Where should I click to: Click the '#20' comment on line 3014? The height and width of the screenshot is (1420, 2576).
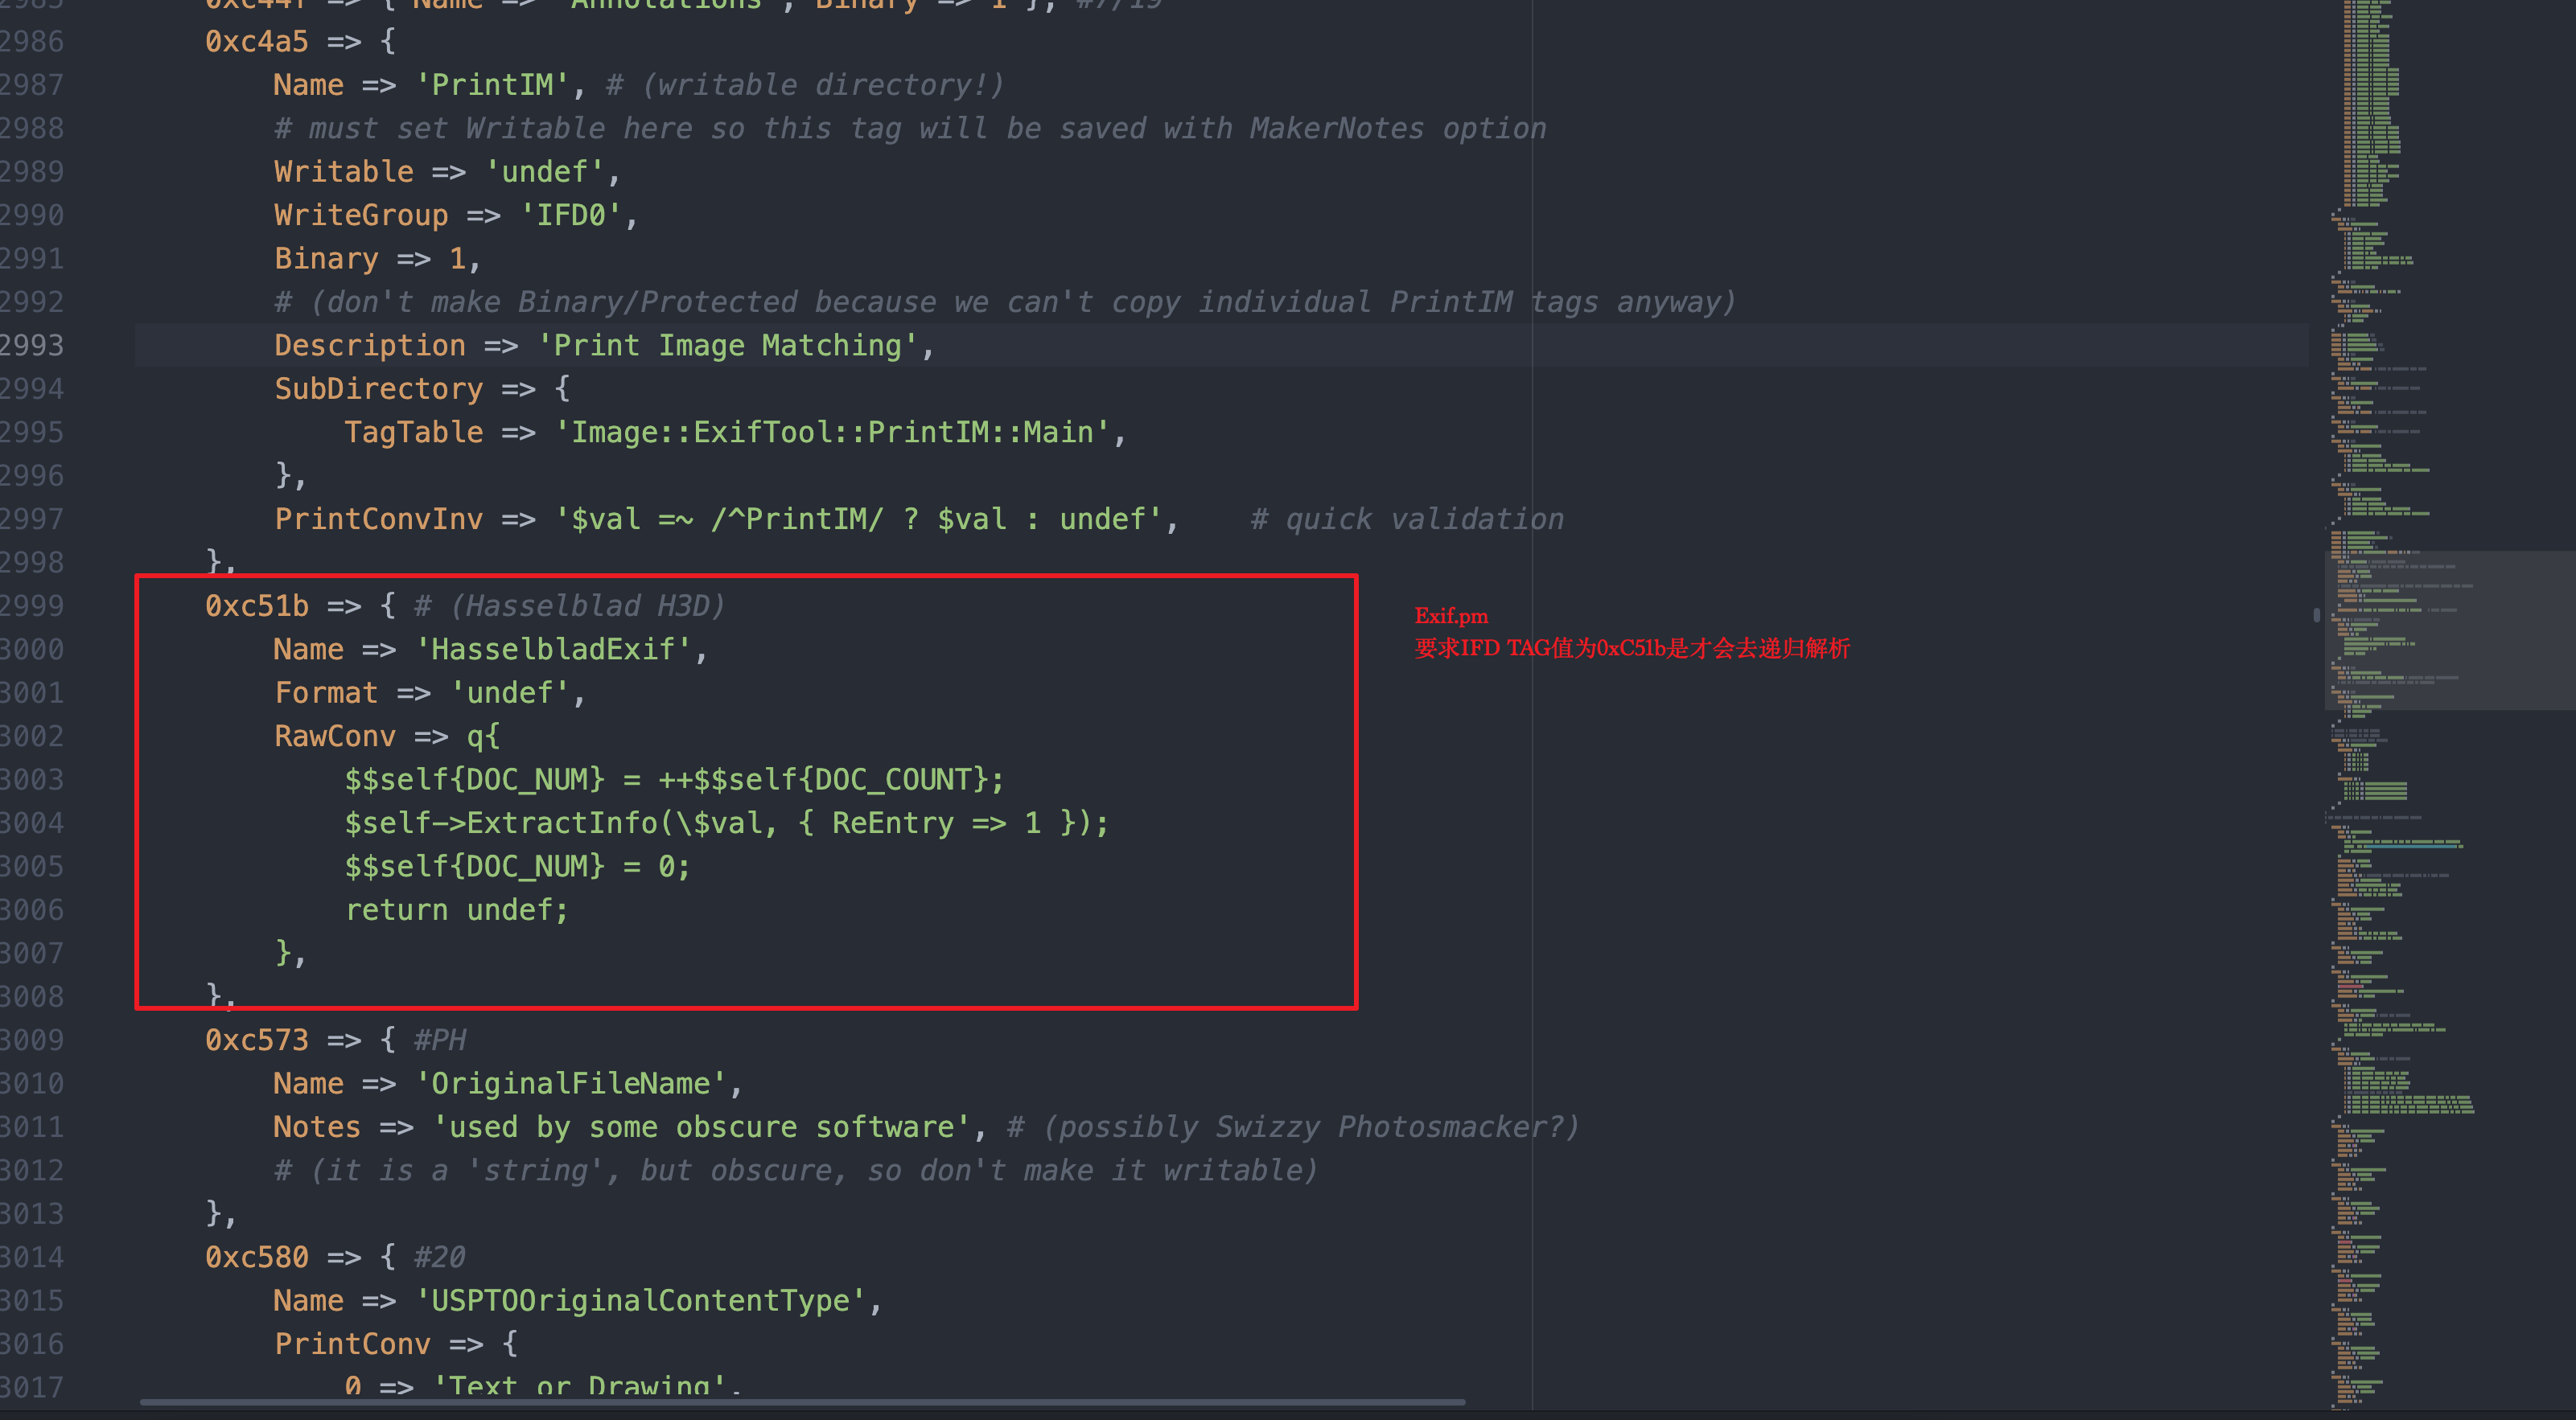tap(440, 1256)
